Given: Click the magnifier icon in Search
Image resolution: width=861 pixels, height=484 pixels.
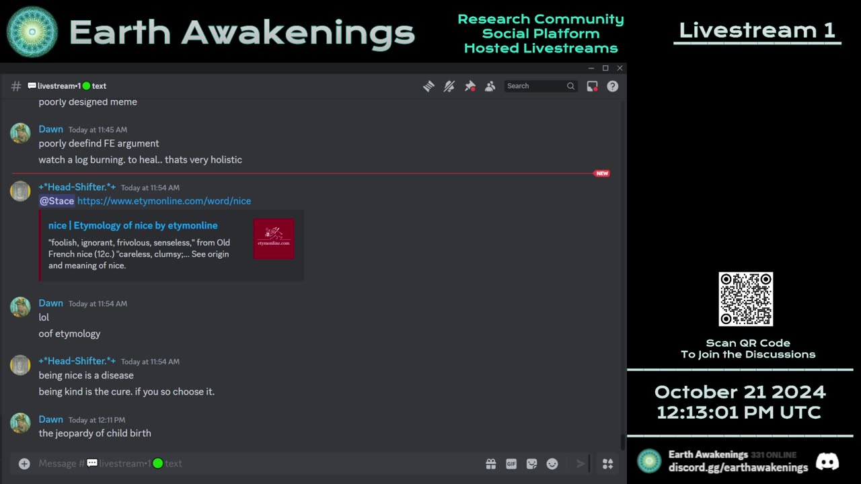Looking at the screenshot, I should [570, 86].
